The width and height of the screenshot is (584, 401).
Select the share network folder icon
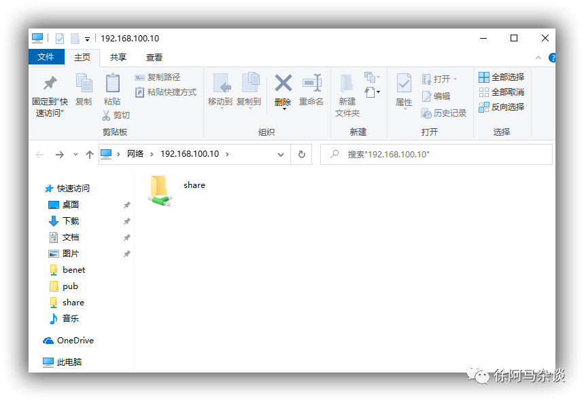click(160, 191)
